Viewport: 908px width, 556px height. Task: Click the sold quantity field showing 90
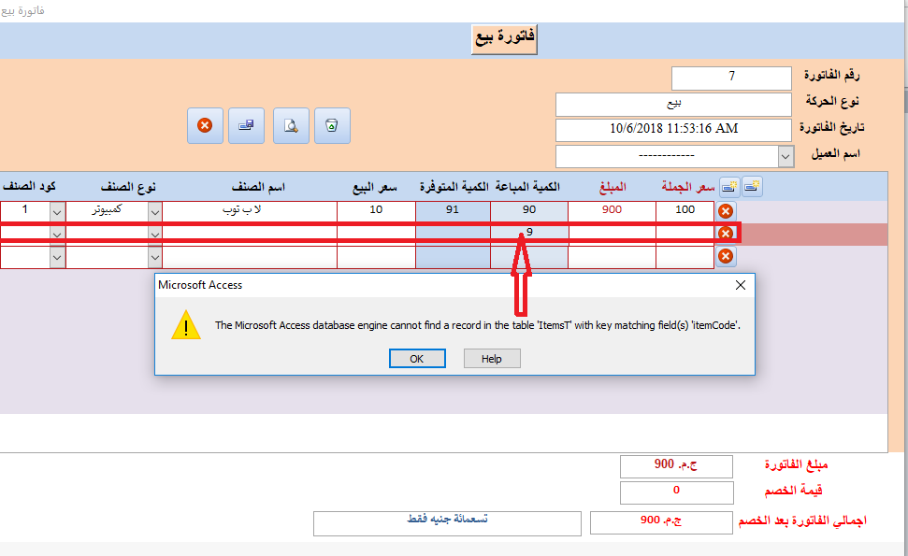529,210
